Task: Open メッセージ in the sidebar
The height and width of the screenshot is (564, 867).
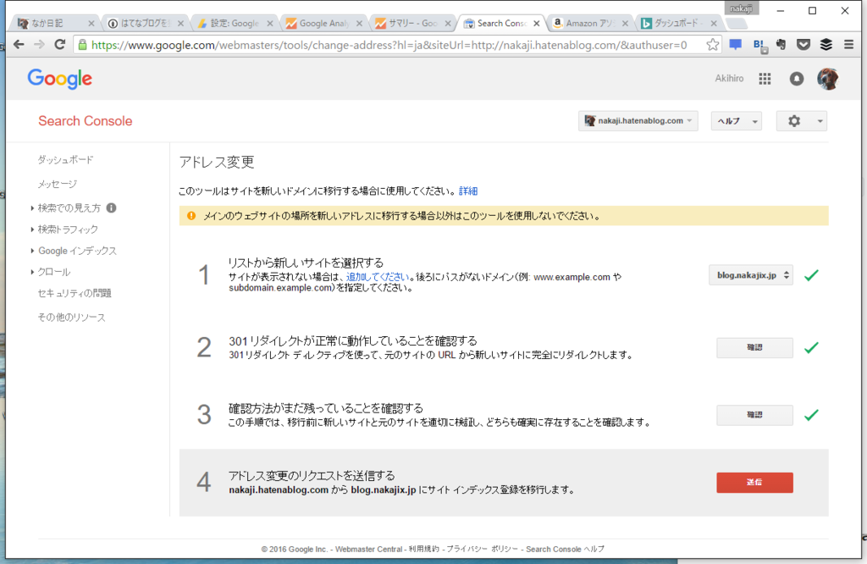Action: 57,184
